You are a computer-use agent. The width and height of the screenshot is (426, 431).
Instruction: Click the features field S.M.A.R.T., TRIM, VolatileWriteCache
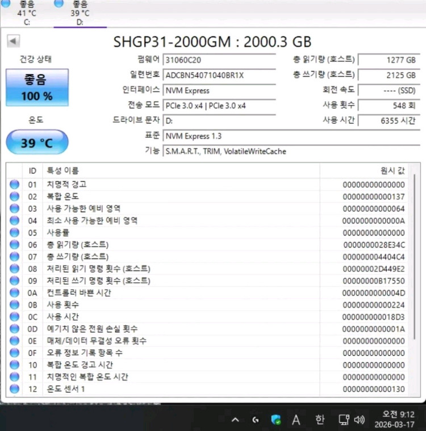(x=291, y=152)
